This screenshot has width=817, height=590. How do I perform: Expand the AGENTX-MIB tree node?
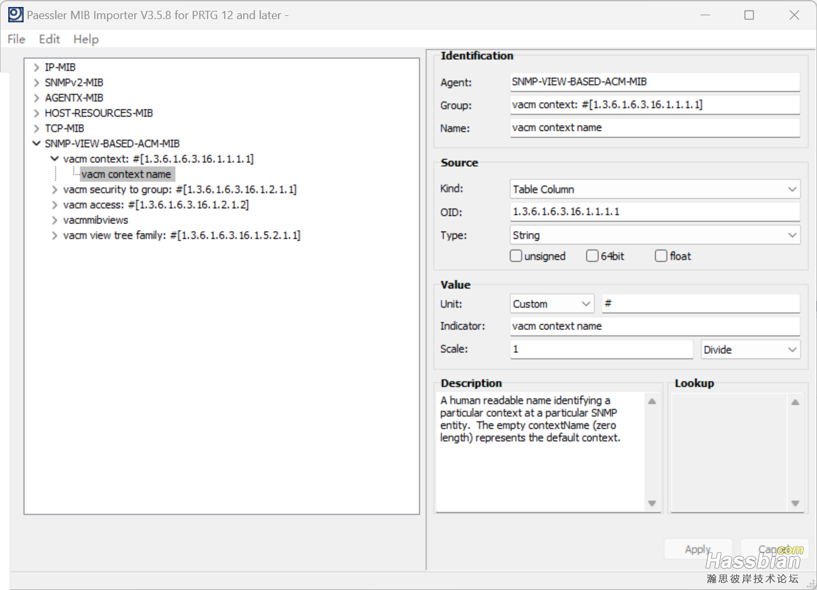click(36, 97)
